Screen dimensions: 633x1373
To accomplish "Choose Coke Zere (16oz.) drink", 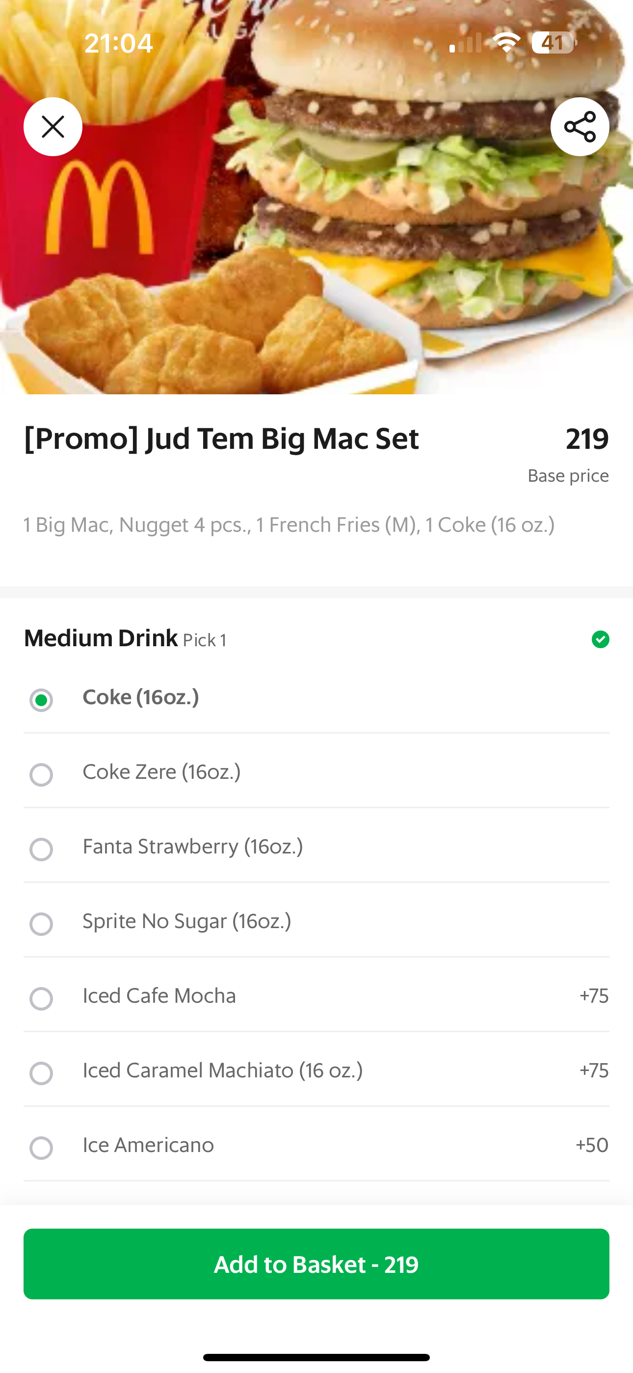I will point(41,774).
